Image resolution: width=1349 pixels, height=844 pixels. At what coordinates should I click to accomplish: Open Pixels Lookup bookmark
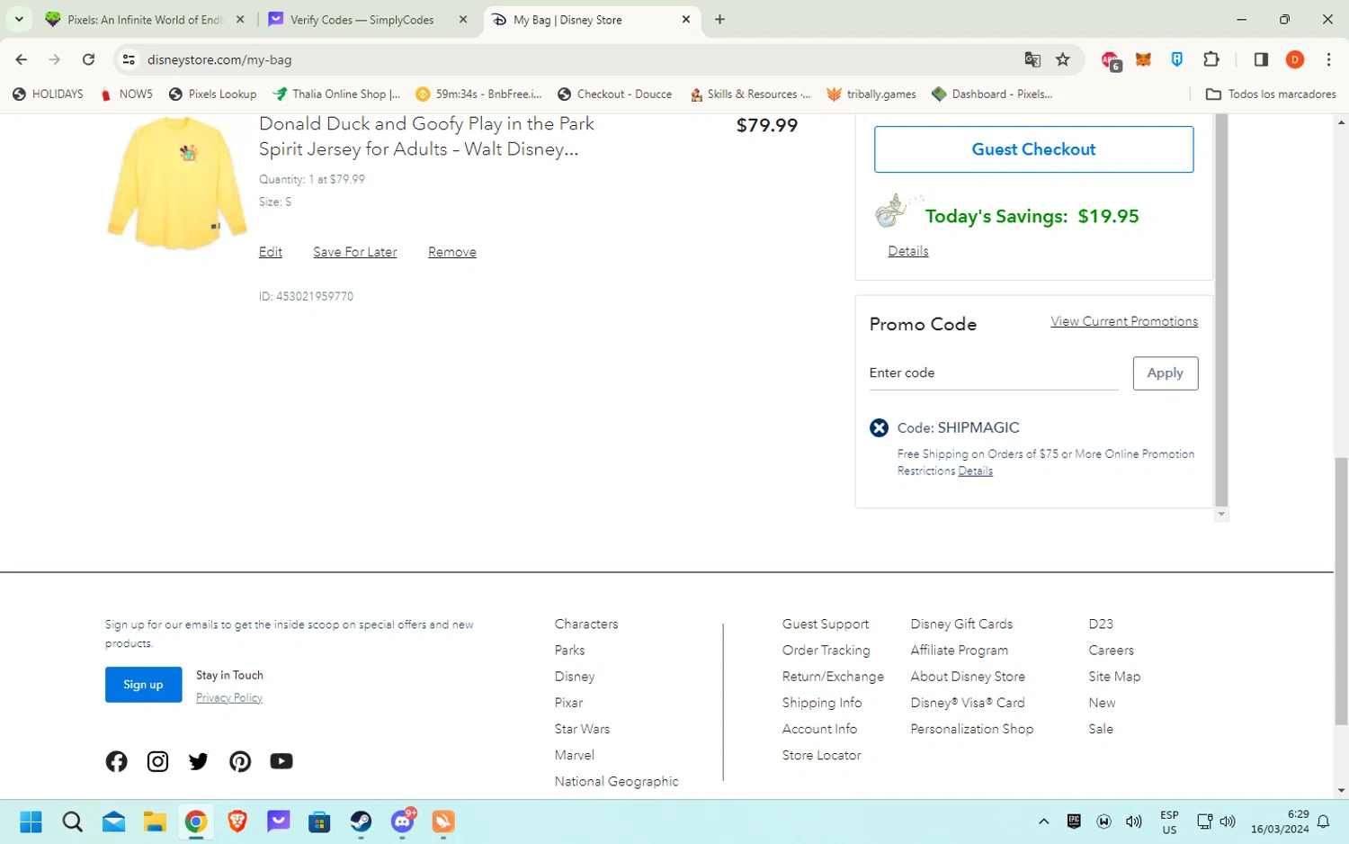pos(212,94)
